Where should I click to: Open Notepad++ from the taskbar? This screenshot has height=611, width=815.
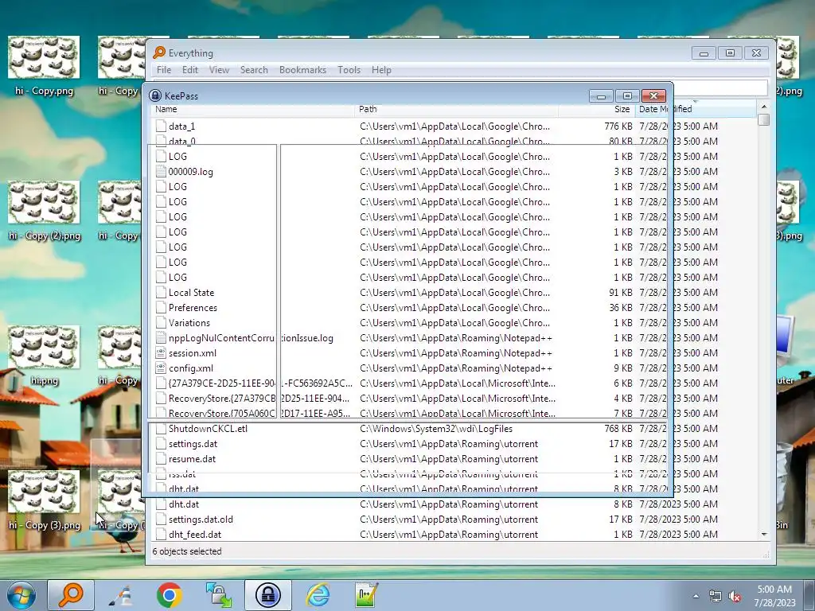point(366,595)
